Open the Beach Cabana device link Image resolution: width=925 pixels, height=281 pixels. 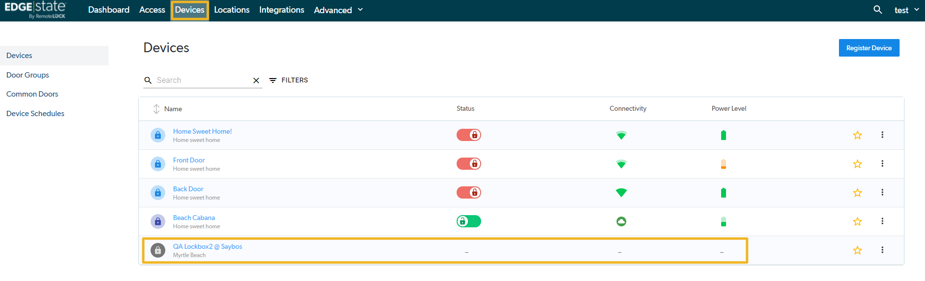(x=194, y=218)
